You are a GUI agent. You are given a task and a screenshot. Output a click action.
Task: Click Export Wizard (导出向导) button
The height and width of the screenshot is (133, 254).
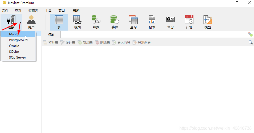142,42
